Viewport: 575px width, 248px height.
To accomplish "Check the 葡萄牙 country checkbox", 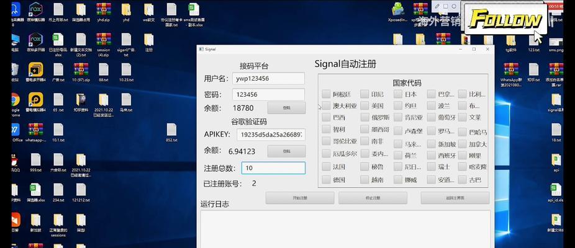I will coord(431,117).
